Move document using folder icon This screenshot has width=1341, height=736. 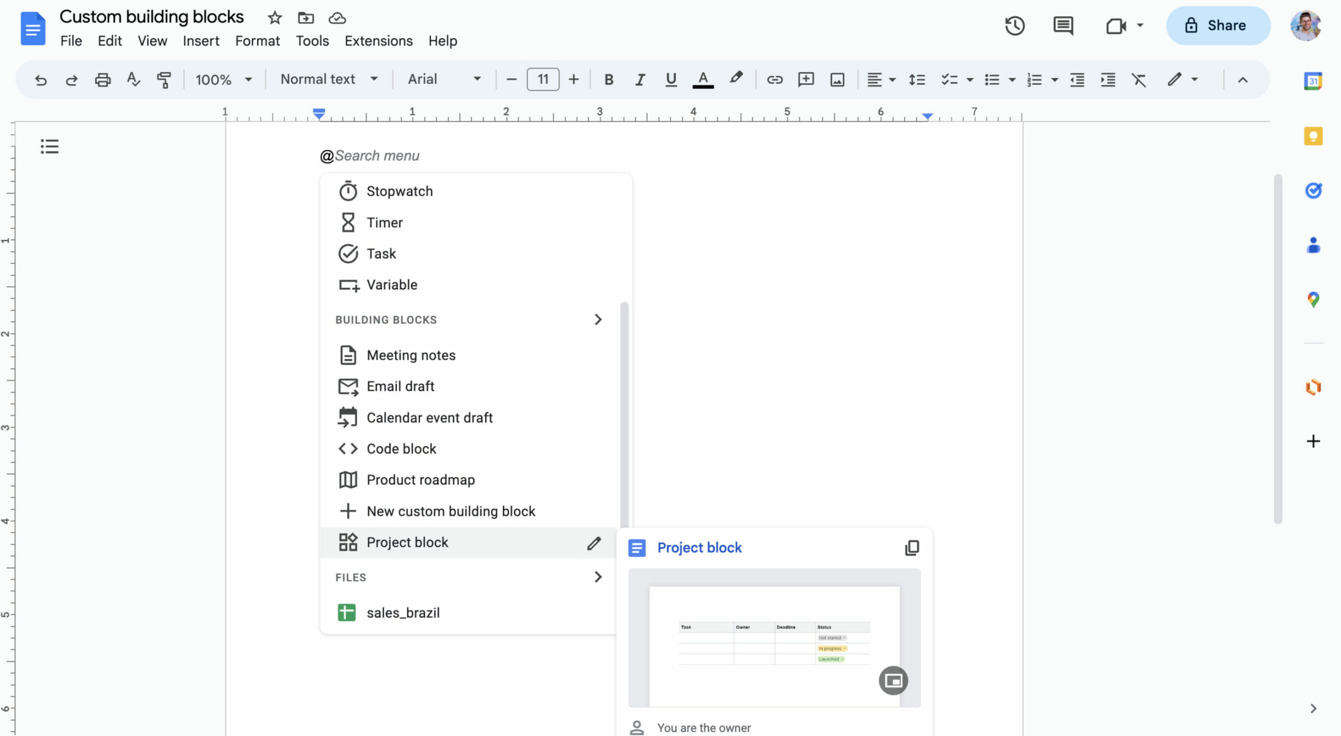306,18
